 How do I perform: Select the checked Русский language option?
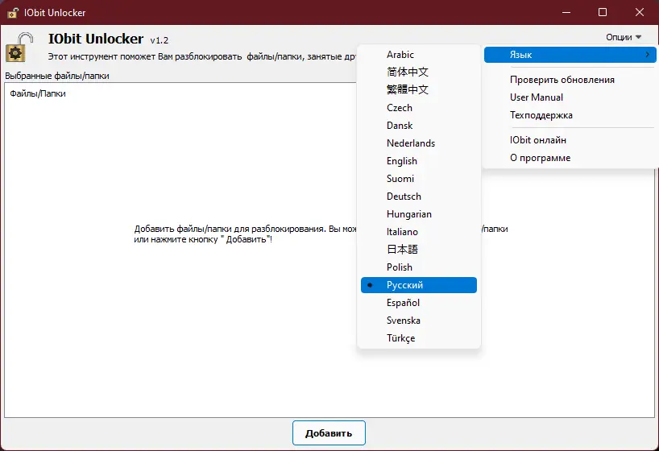[419, 285]
